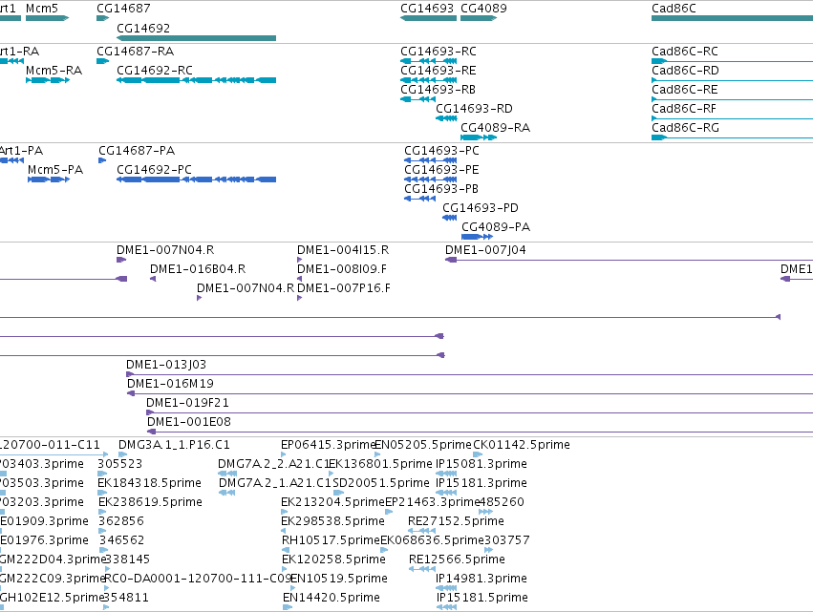Click EST RH10517.5prime
The image size is (813, 612).
(x=285, y=550)
